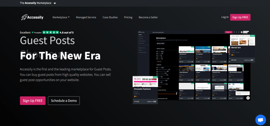Click the star rating on the Chrysalis Fashions card
Viewport: 270px width, 126px height.
click(x=136, y=96)
